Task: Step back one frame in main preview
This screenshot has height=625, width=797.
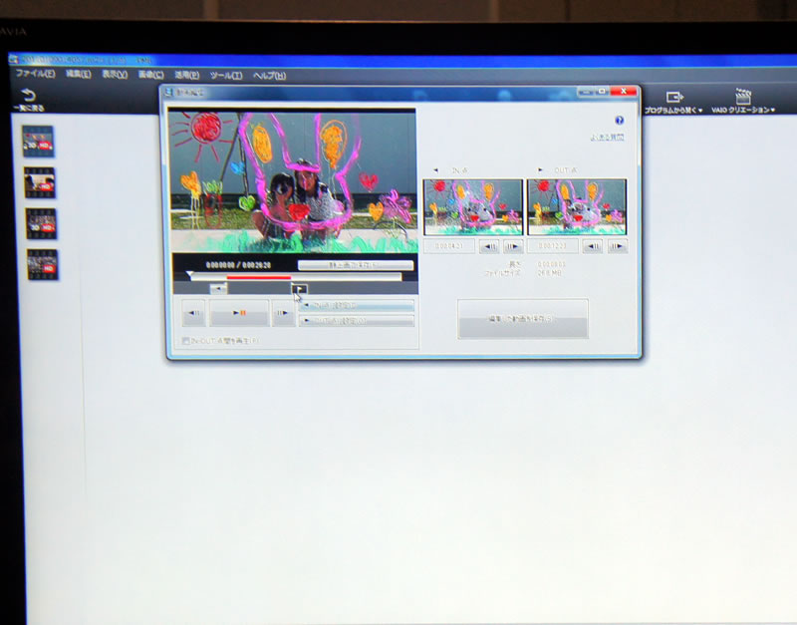Action: tap(193, 313)
